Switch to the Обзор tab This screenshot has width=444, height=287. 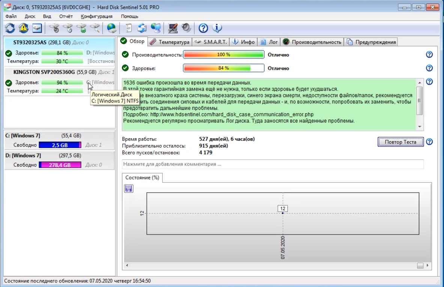click(x=132, y=41)
